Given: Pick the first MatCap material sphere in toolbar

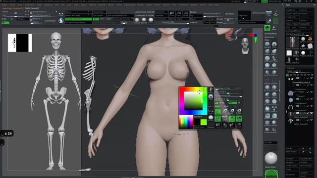Looking at the screenshot, I should [137, 20].
